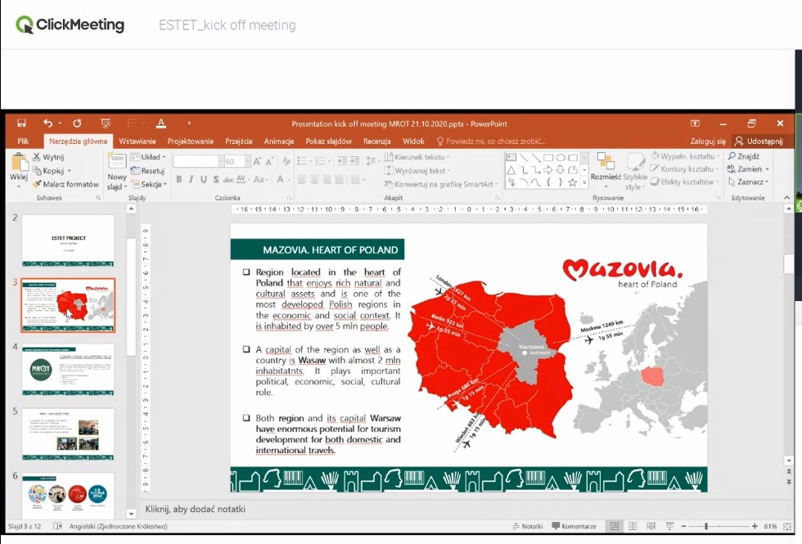This screenshot has width=802, height=544.
Task: Click Zaloguj się to sign in
Action: coord(708,141)
